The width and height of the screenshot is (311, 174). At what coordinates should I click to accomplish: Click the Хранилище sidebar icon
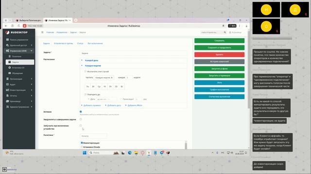click(x=7, y=101)
